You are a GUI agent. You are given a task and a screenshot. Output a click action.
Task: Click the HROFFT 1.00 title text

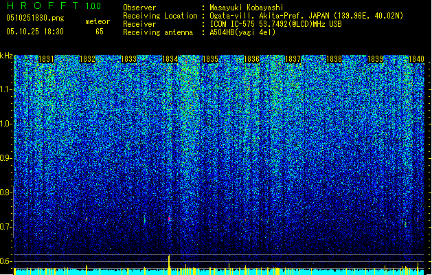pyautogui.click(x=54, y=5)
